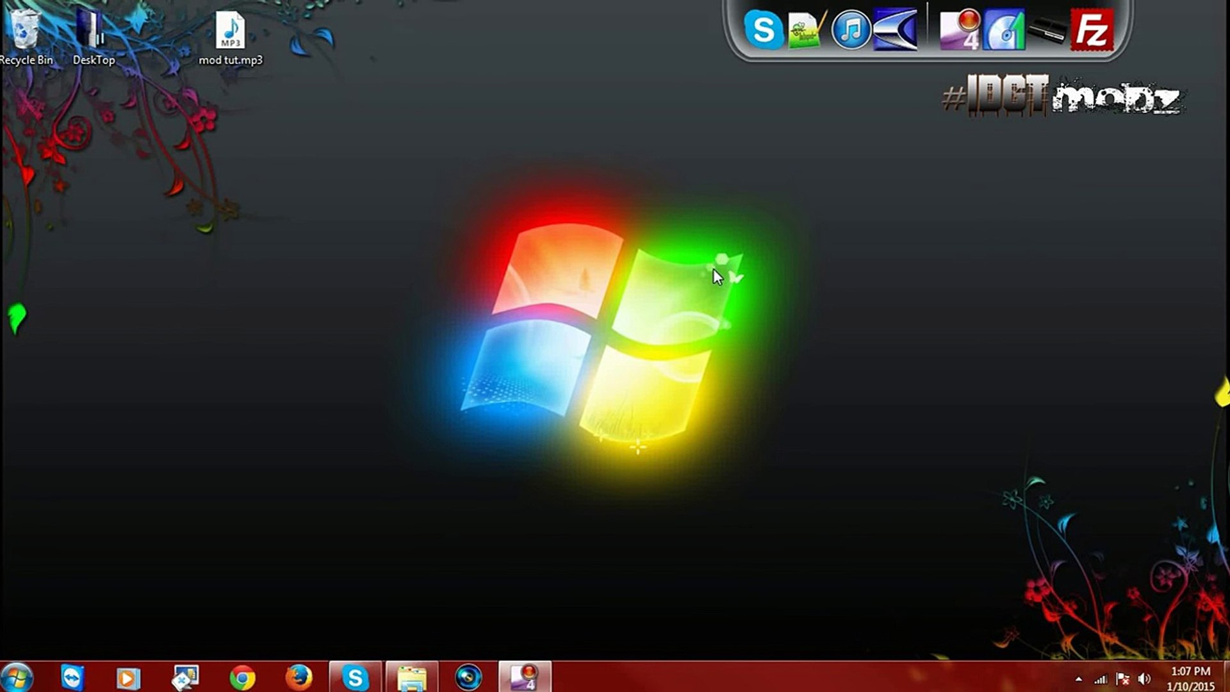Open Skype from the top dock

click(763, 30)
